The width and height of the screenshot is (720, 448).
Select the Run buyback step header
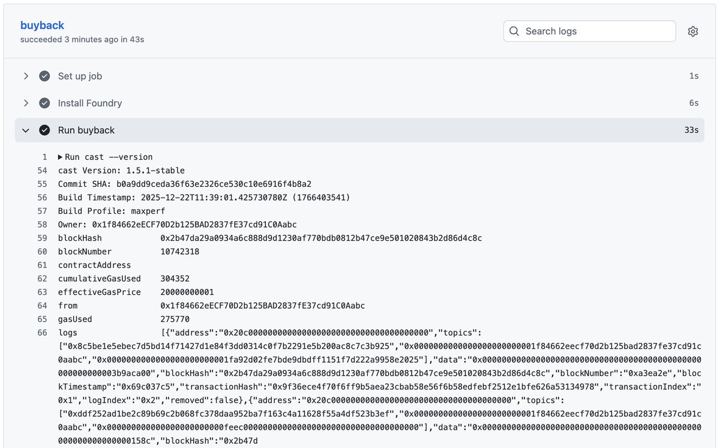coord(359,130)
